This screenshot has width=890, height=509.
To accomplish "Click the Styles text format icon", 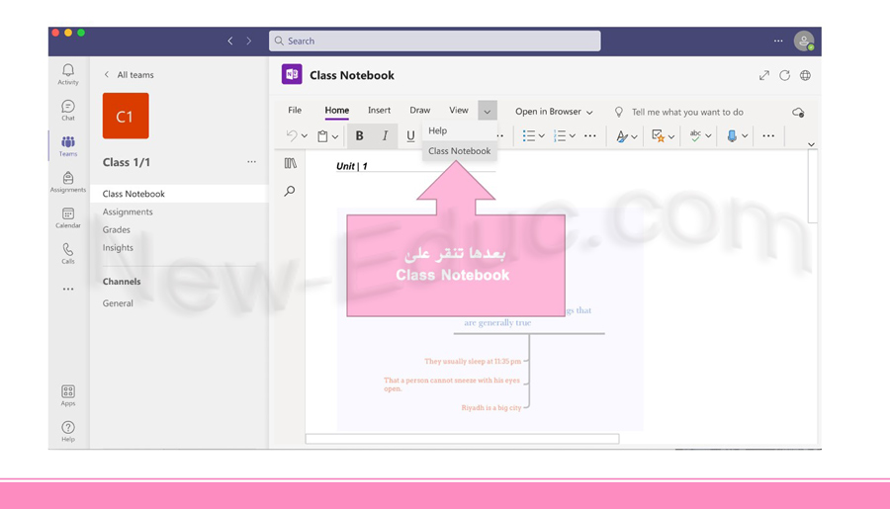I will pos(622,135).
